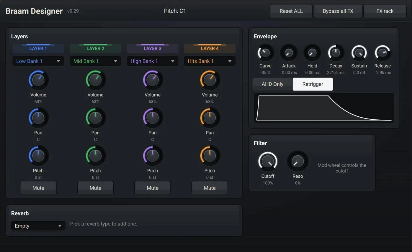The height and width of the screenshot is (252, 412).
Task: Select the LAYER 1 header tab
Action: 38,48
